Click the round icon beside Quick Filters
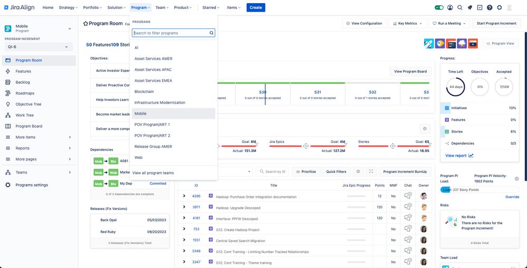This screenshot has height=268, width=527. (x=358, y=171)
